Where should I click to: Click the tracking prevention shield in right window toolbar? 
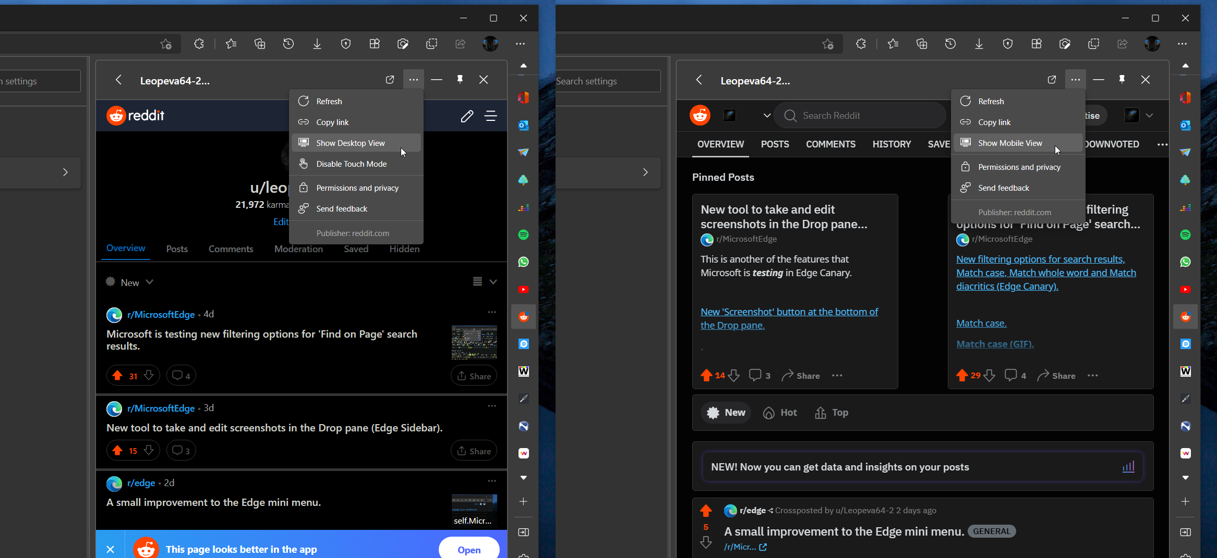click(1008, 44)
